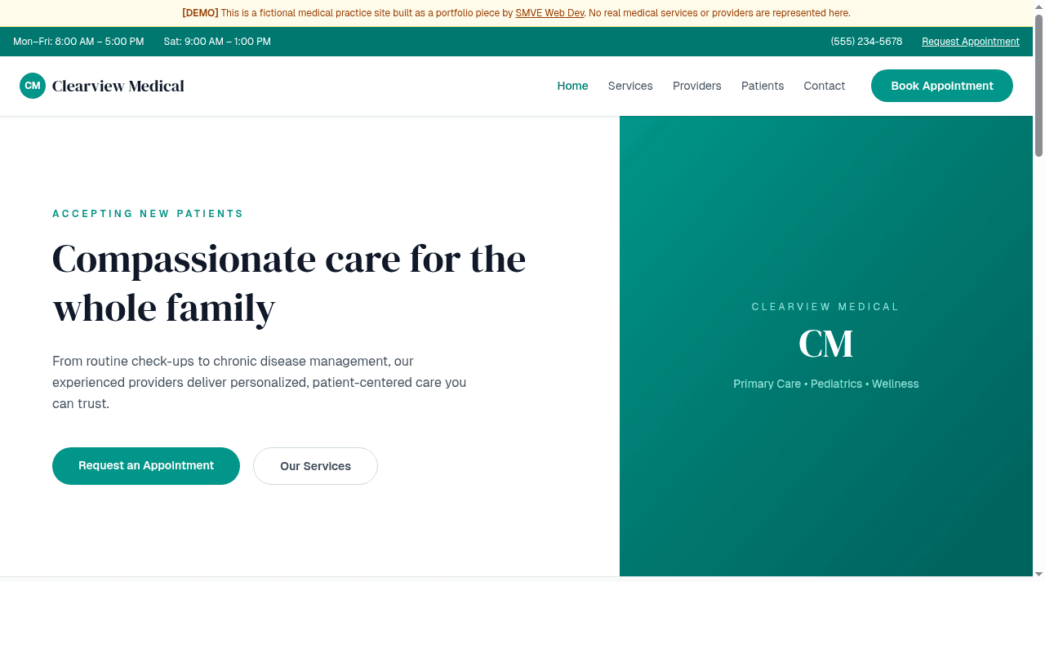Click the scrollbar down arrow
This screenshot has height=653, width=1045.
1039,575
